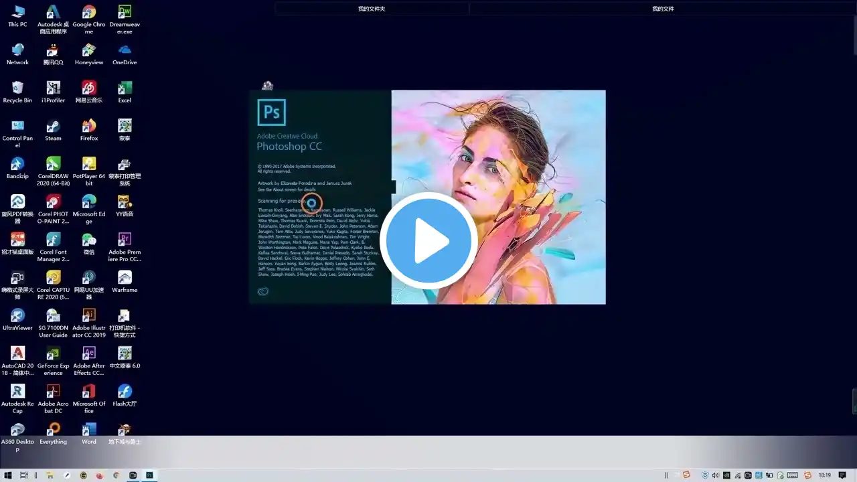This screenshot has width=857, height=482.
Task: Open AutoCAD 2018 desktop shortcut
Action: click(17, 361)
